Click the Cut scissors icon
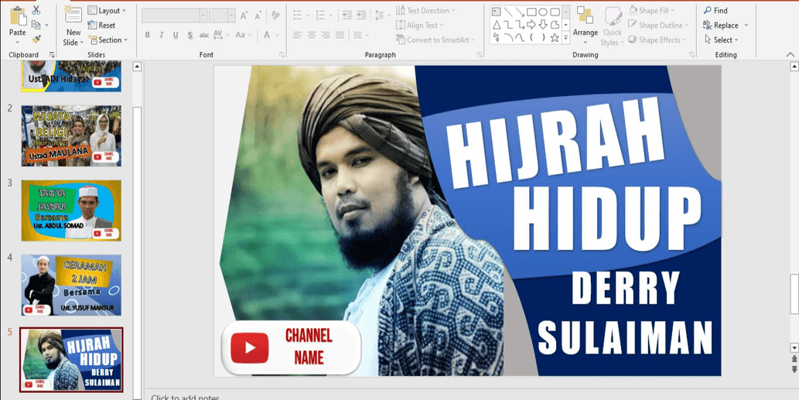 pos(36,10)
